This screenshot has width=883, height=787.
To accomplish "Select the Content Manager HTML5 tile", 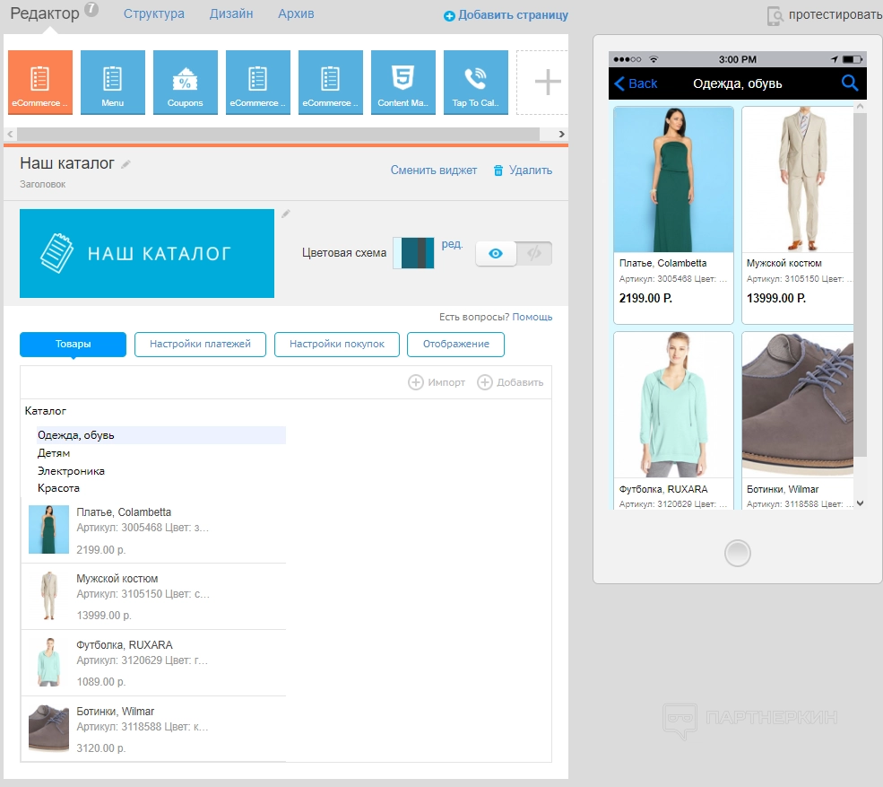I will tap(403, 83).
